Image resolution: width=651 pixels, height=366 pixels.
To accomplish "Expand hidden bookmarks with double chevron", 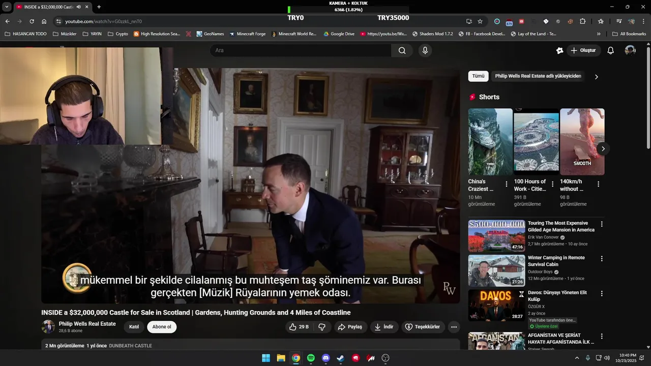I will tap(599, 34).
